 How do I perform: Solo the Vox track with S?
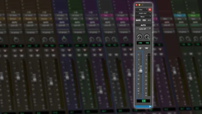(x=140, y=48)
